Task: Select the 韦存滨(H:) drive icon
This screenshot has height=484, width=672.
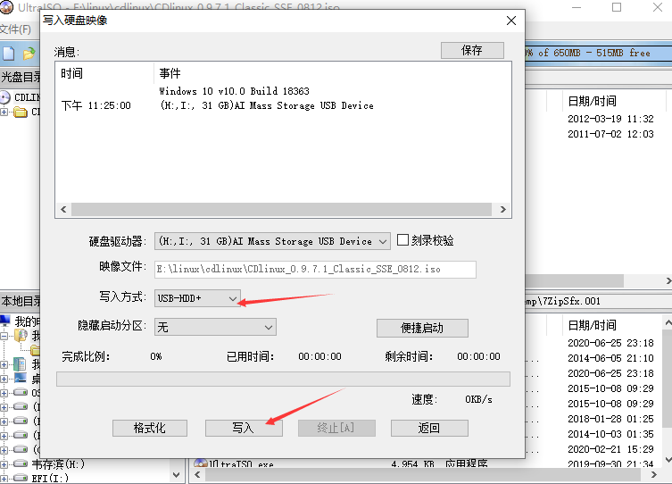Action: point(21,463)
